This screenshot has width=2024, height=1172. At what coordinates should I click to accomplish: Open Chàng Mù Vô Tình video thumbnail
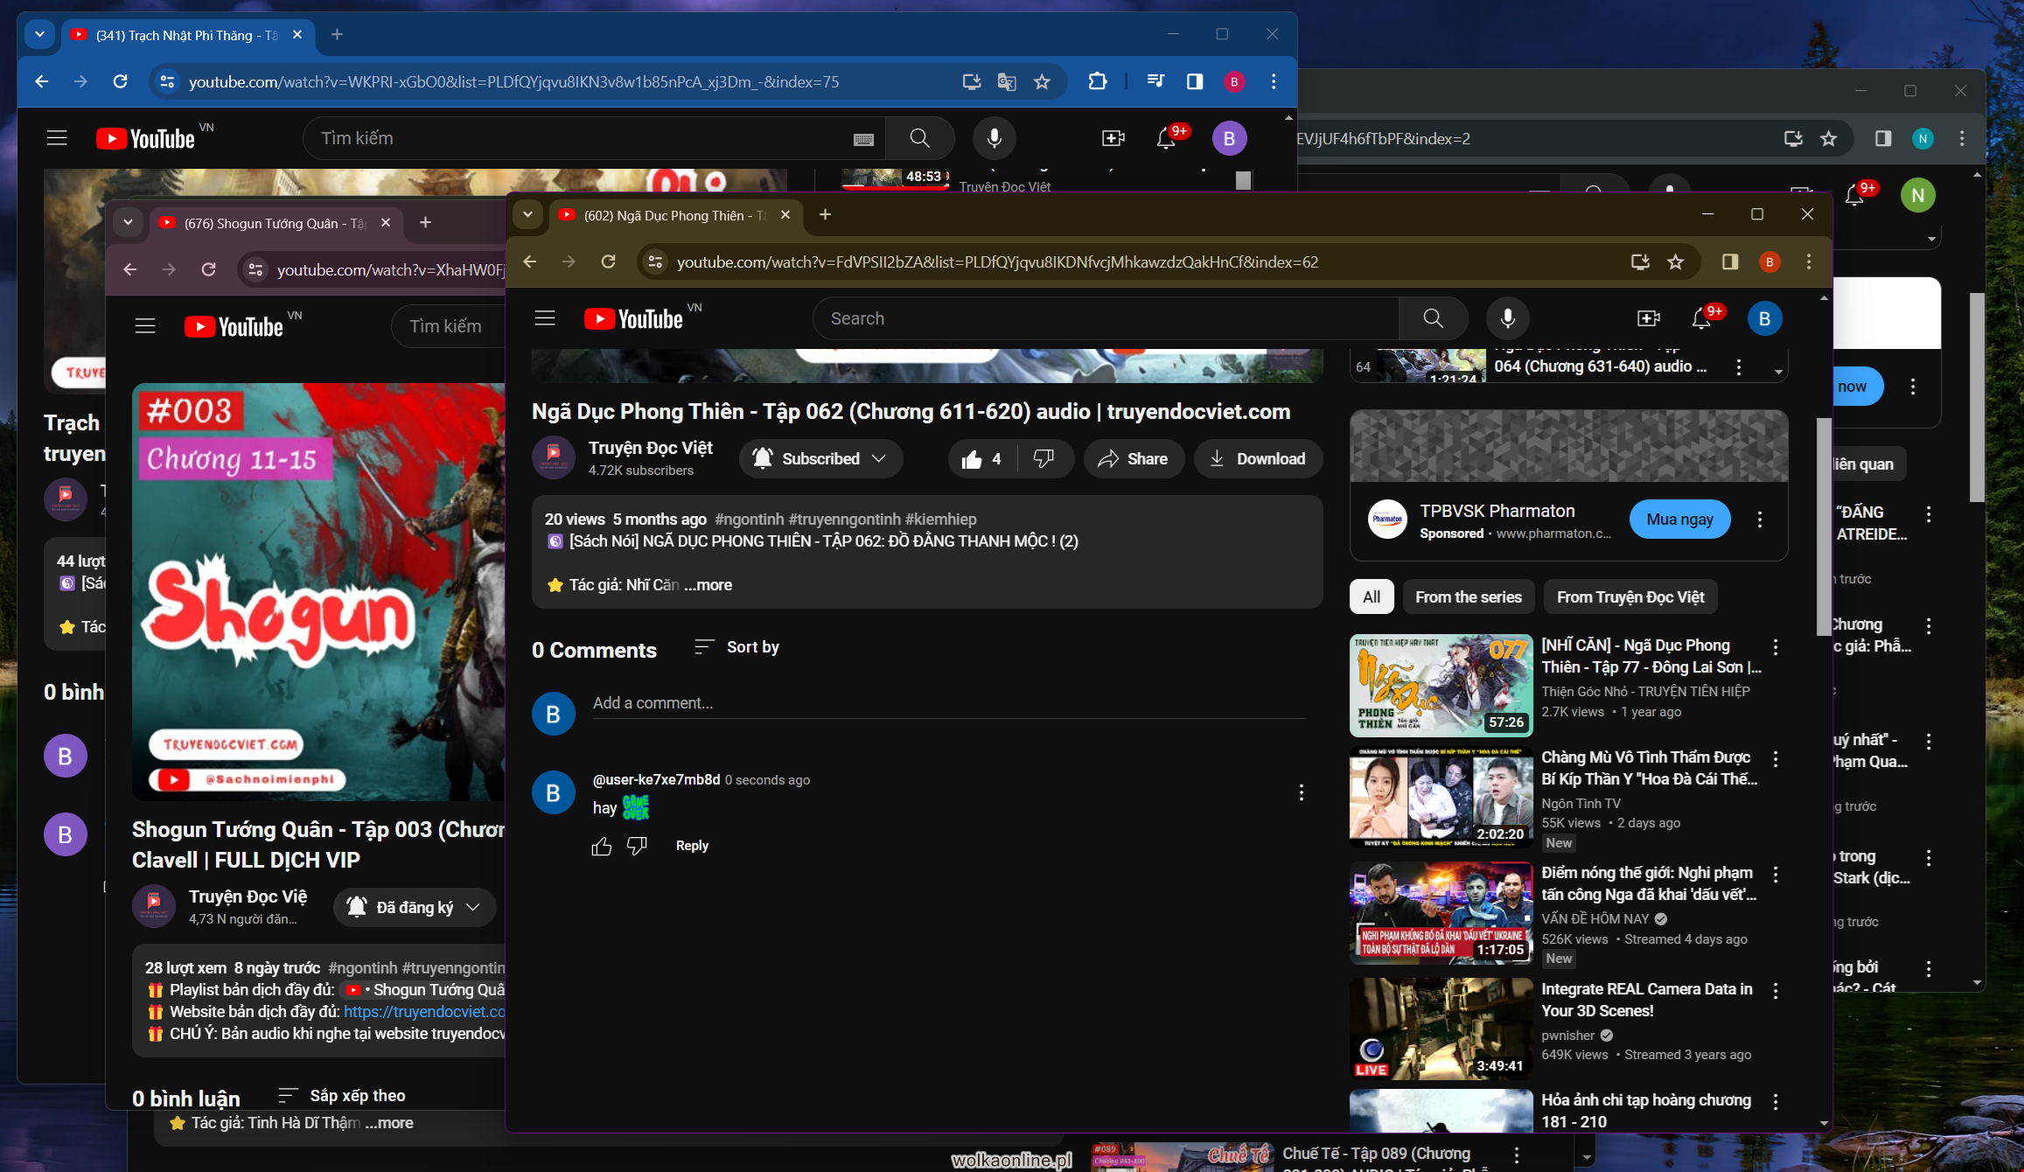pos(1441,797)
